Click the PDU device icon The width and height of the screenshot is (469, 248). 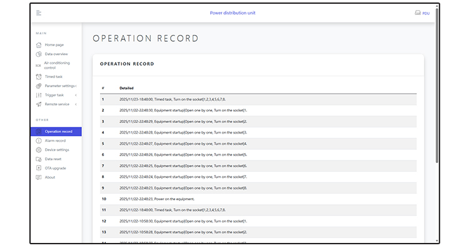coord(418,13)
